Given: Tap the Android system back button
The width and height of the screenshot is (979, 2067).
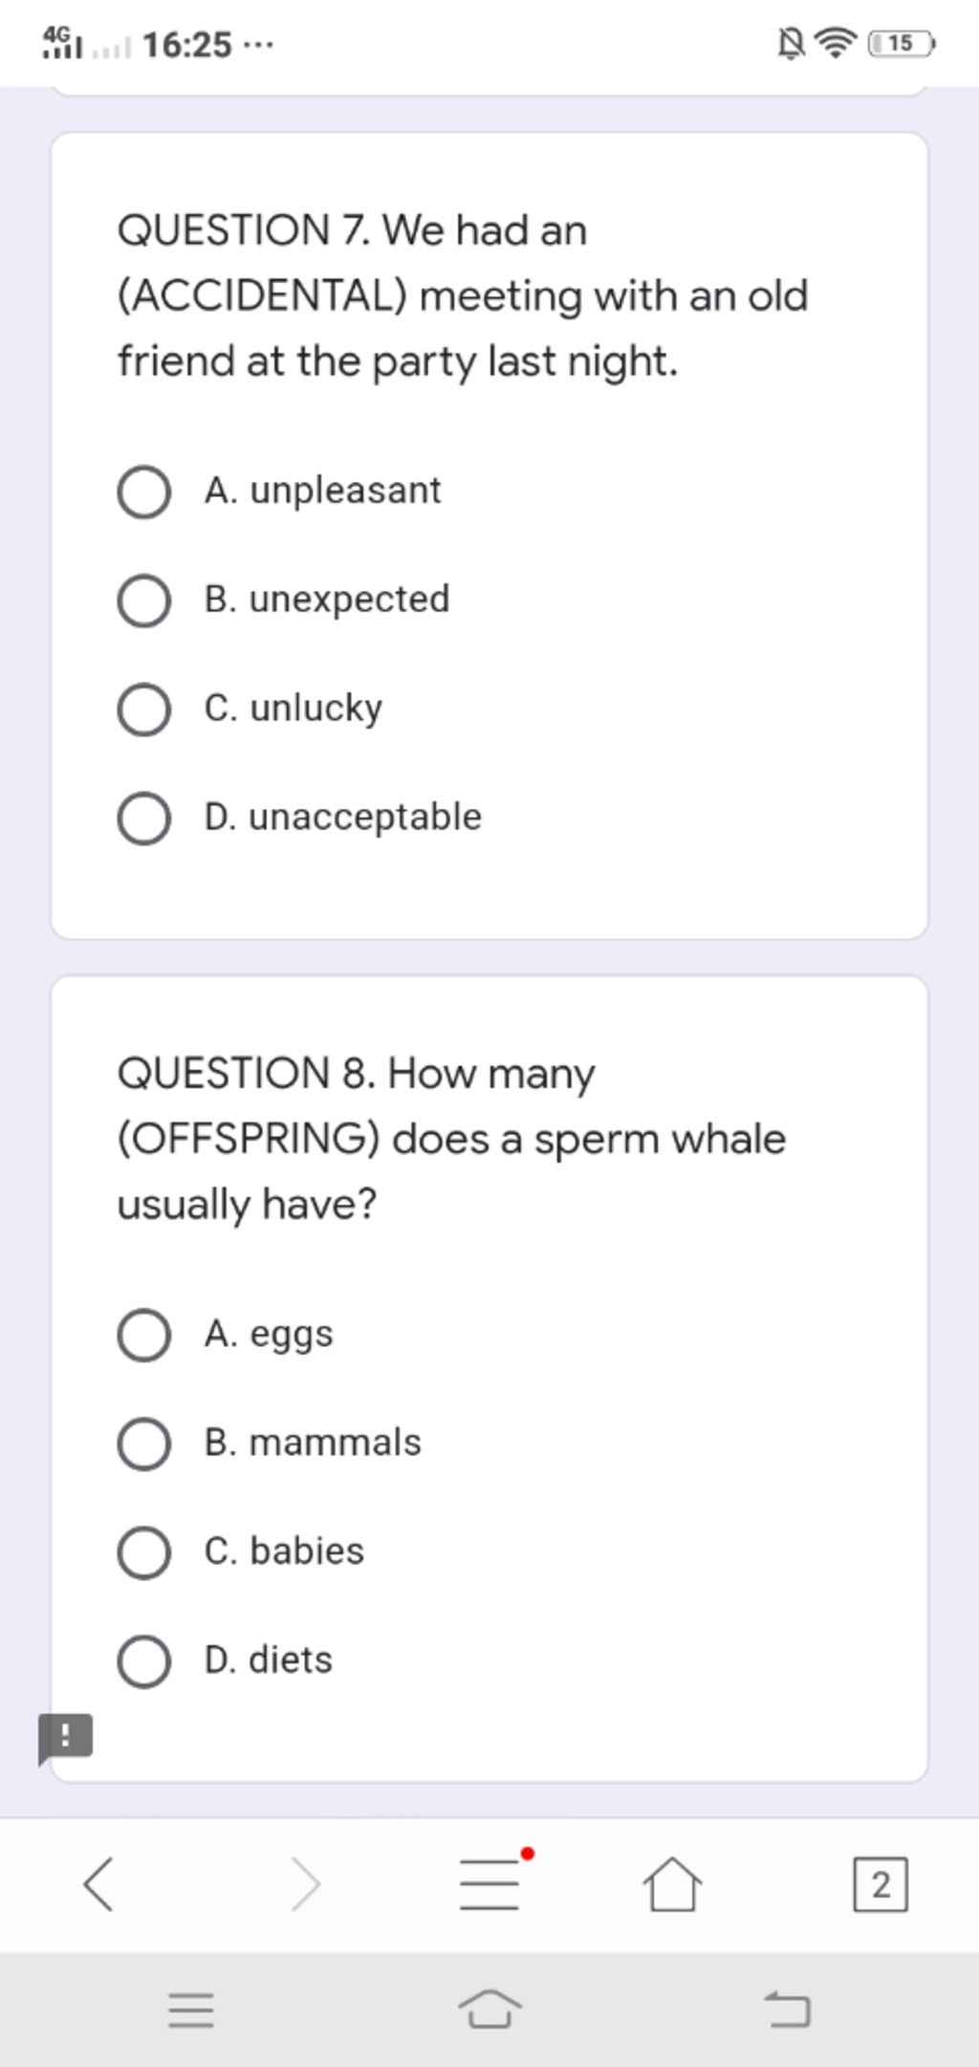Looking at the screenshot, I should [x=788, y=2009].
